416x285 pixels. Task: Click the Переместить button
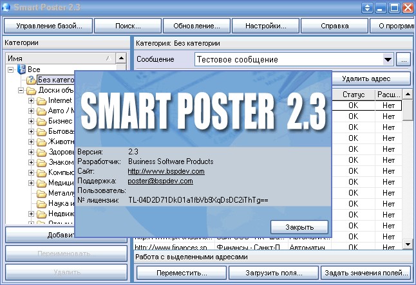[x=182, y=273]
